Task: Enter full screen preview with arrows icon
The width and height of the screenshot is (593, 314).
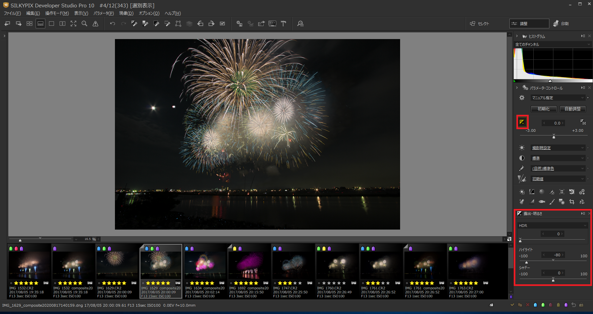Action: tap(73, 24)
